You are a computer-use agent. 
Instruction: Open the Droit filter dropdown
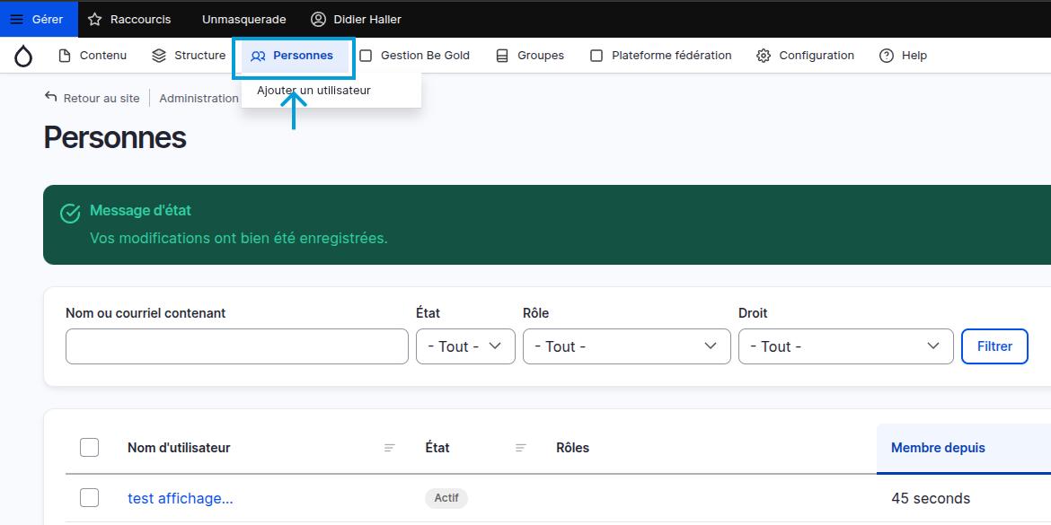[845, 346]
